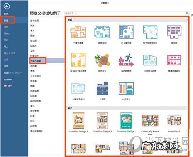Open the 暖通空调规划 pink HVAC template

click(174, 60)
